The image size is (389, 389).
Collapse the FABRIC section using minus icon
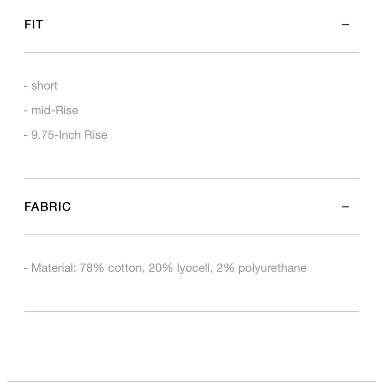click(x=346, y=206)
